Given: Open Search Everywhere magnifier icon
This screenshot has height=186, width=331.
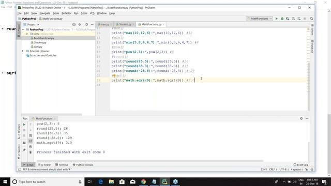Looking at the screenshot, I should [311, 19].
